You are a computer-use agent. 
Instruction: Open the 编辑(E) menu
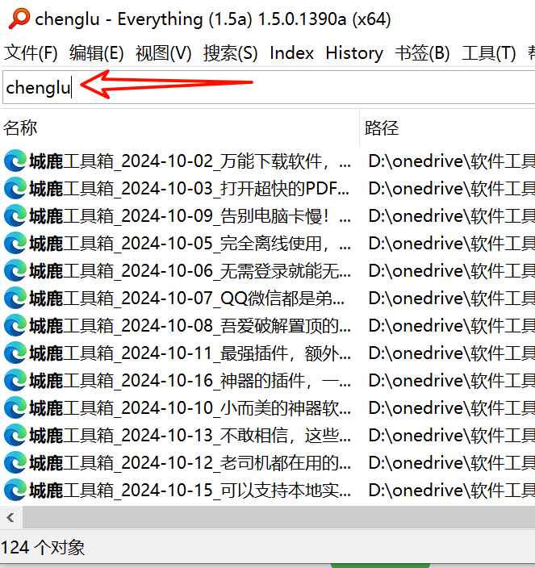96,53
